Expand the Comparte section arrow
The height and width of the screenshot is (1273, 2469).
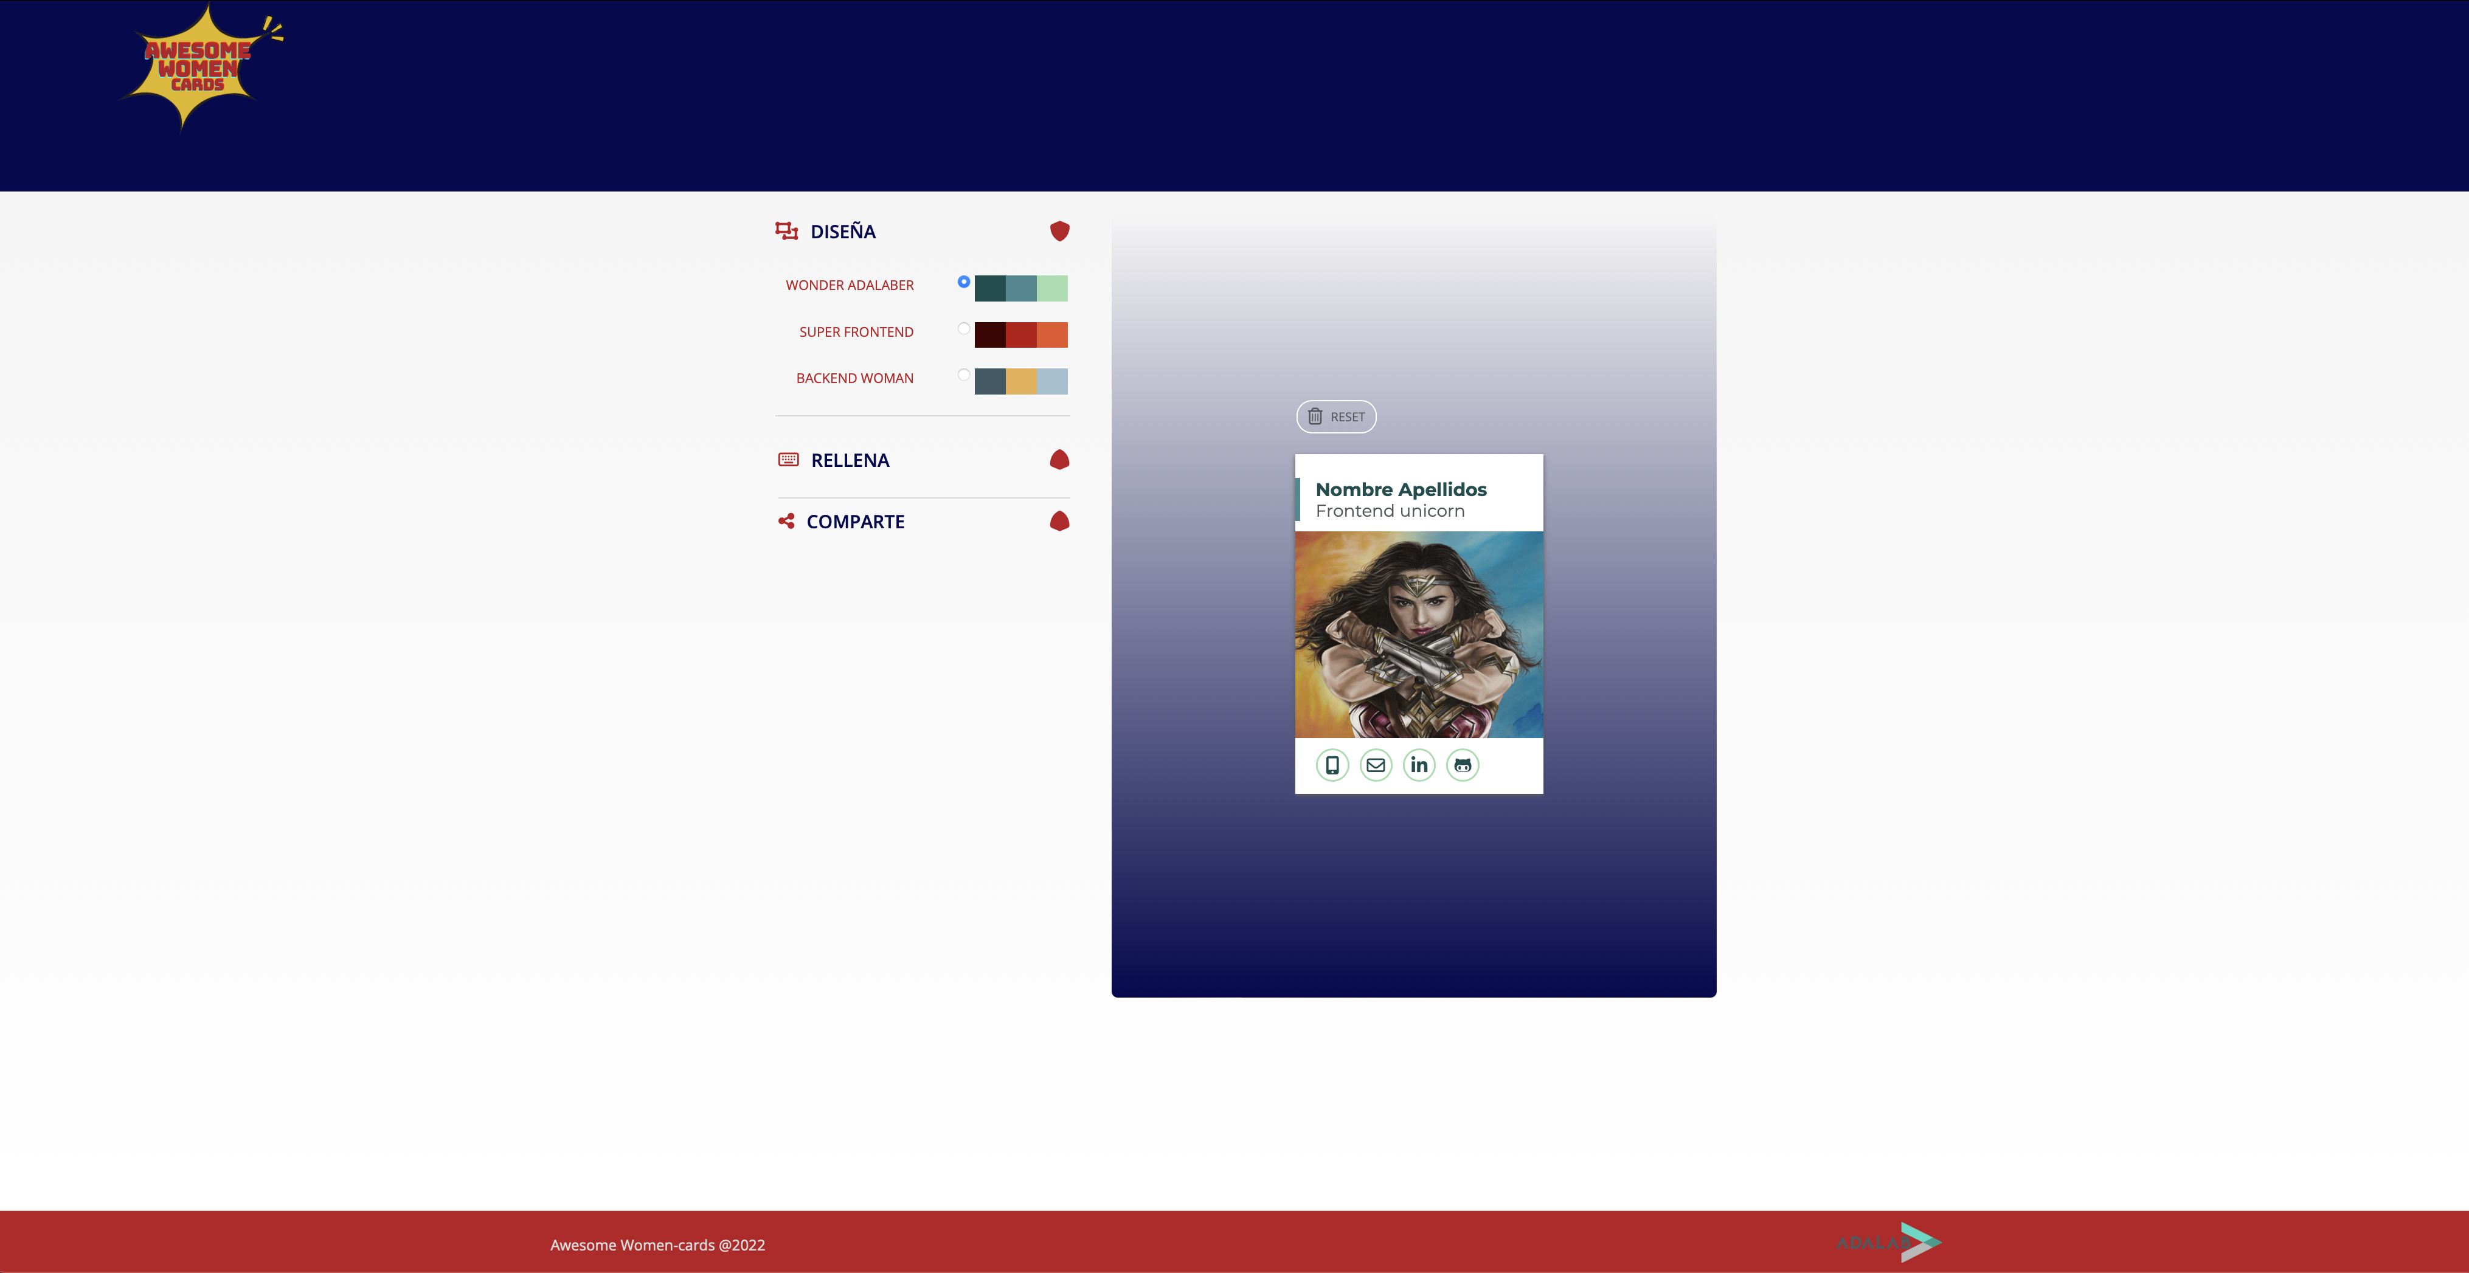click(x=1059, y=521)
